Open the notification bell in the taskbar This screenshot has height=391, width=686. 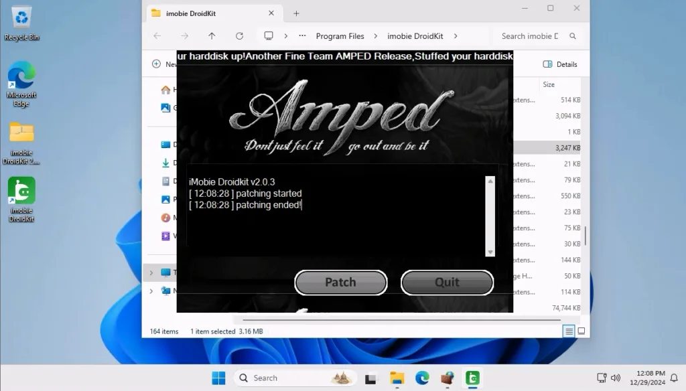pyautogui.click(x=674, y=378)
